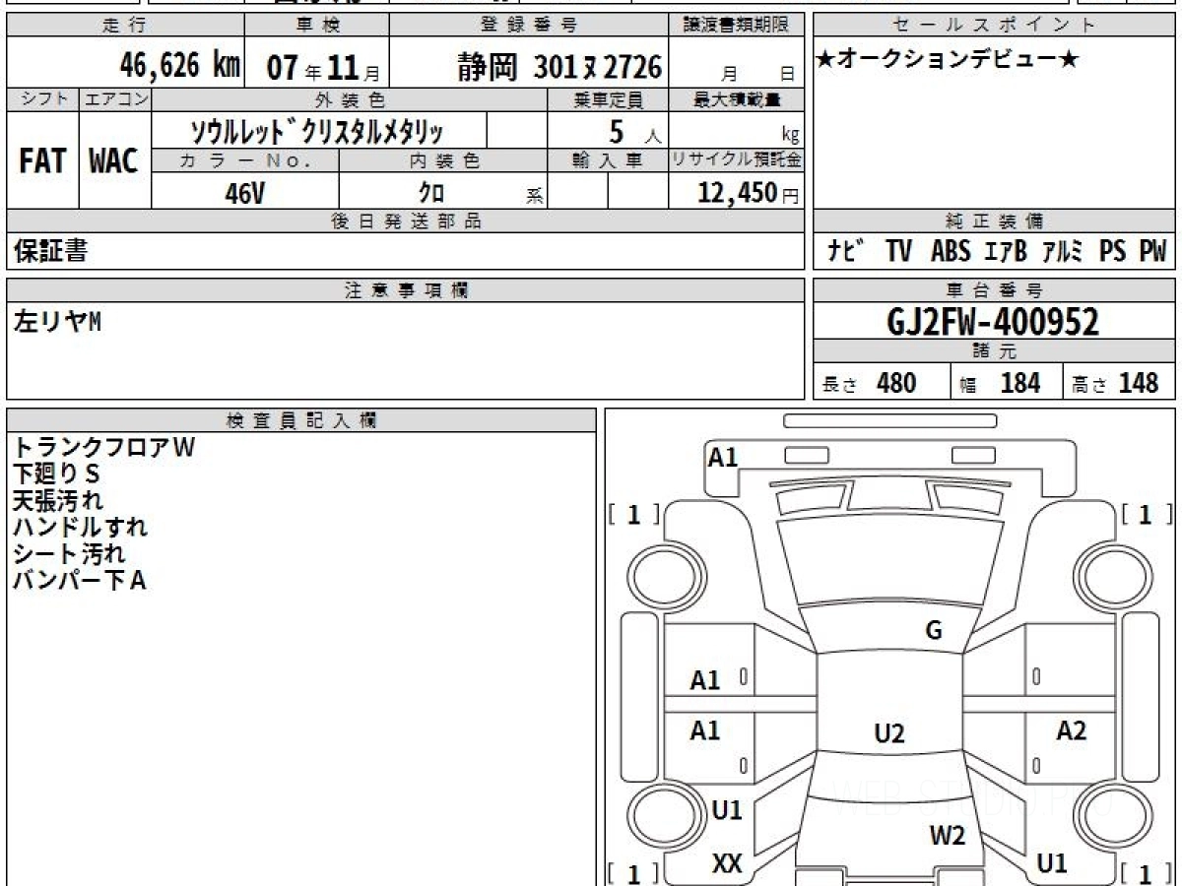Select the ナビ equipment item
Viewport: 1182px width, 886px height.
point(845,252)
